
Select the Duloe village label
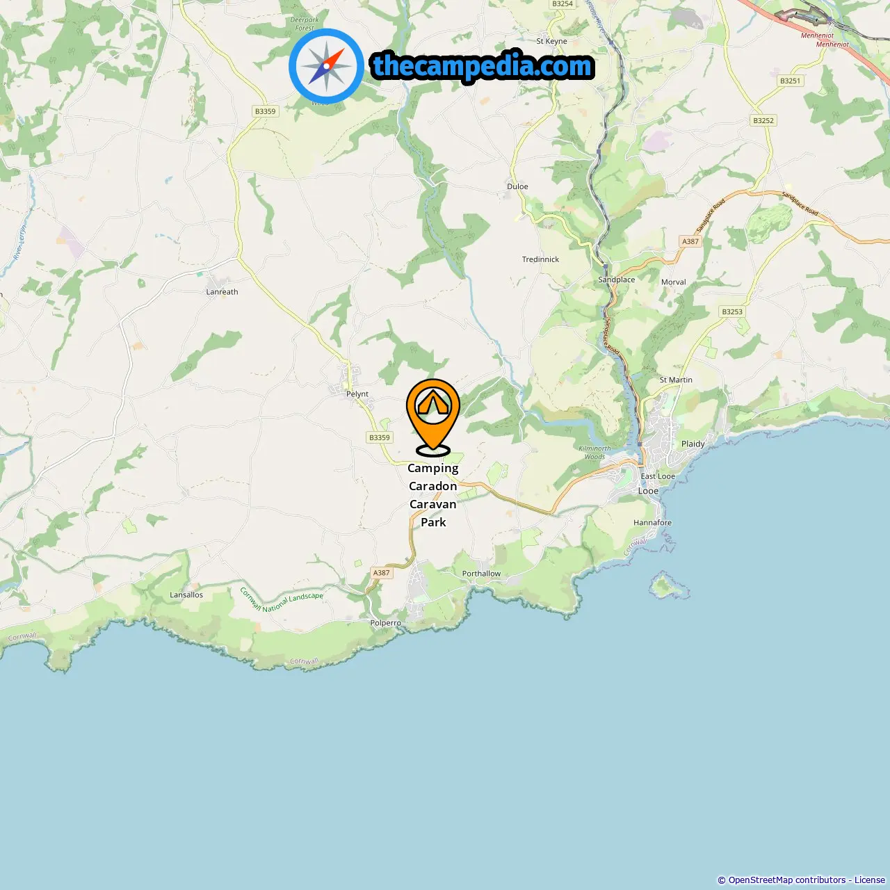[517, 186]
